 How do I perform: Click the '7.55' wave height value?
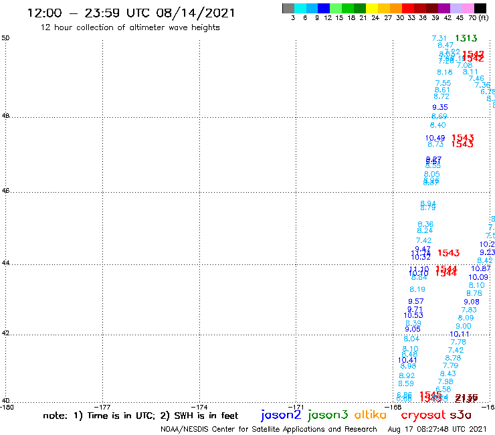tap(443, 84)
